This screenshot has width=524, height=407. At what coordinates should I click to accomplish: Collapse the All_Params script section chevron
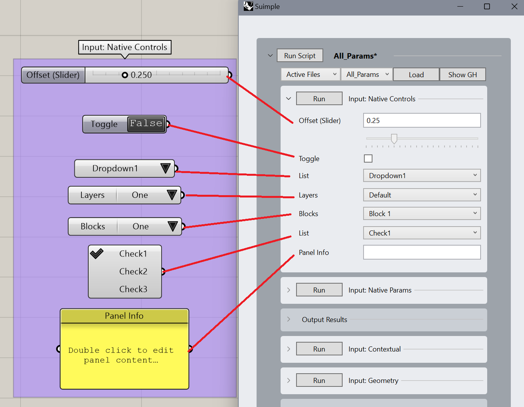[270, 55]
